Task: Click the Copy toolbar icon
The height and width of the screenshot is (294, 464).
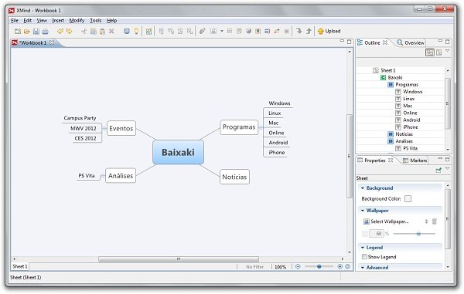Action: click(94, 31)
